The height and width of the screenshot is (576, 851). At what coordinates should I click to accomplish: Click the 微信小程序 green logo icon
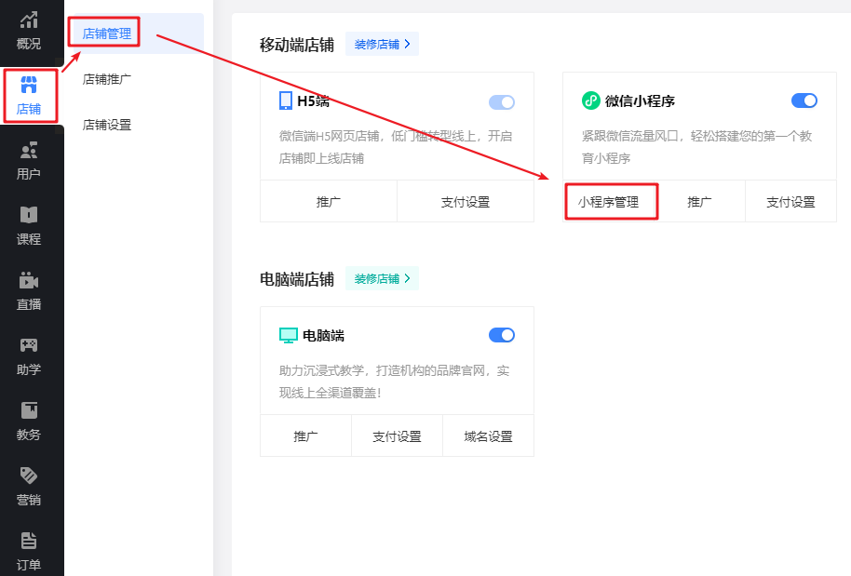pos(590,100)
